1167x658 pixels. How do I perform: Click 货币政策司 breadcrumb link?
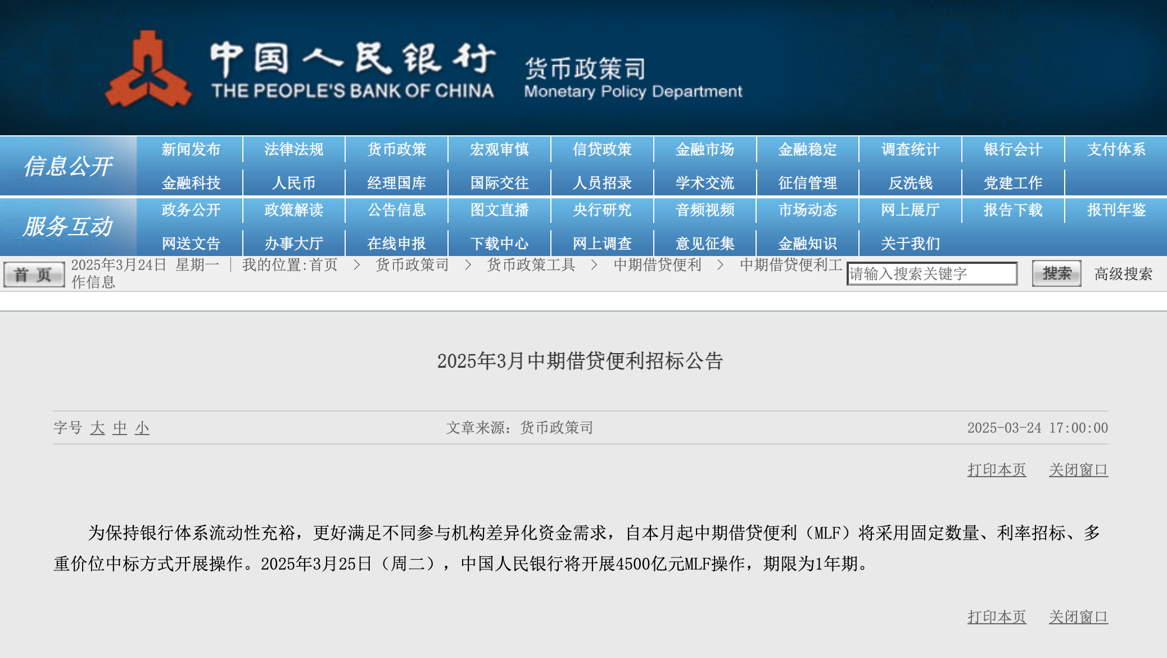pyautogui.click(x=412, y=264)
